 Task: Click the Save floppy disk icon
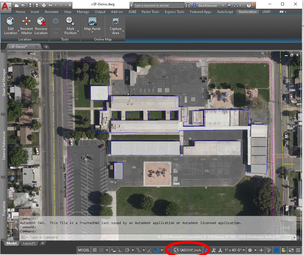coord(30,5)
